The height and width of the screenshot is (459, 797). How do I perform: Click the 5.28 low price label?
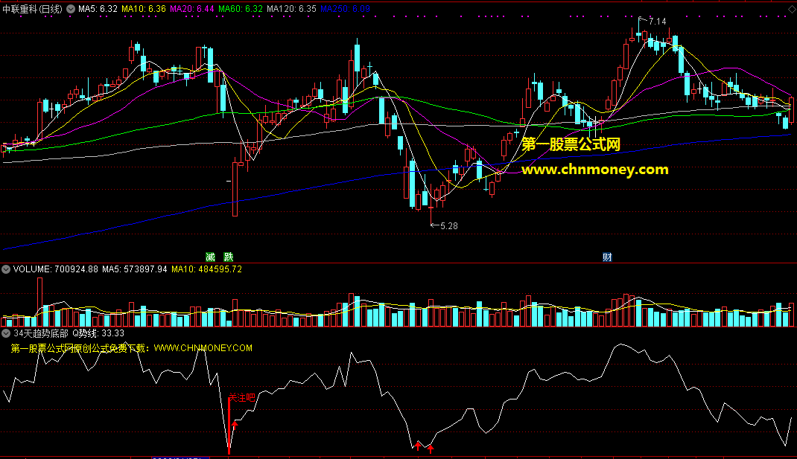coord(449,226)
